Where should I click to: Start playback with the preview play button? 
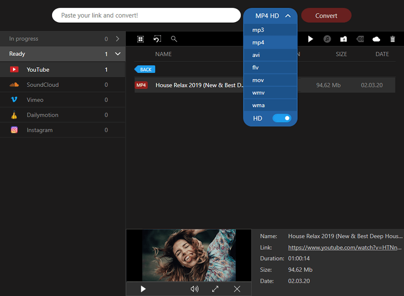(x=143, y=289)
